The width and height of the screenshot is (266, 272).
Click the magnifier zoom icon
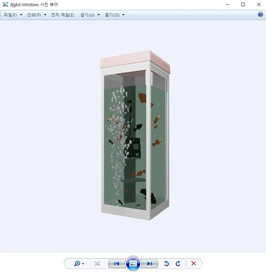point(77,263)
